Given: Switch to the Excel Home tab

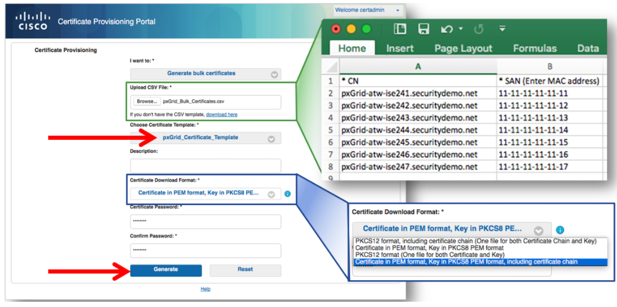Looking at the screenshot, I should 352,48.
